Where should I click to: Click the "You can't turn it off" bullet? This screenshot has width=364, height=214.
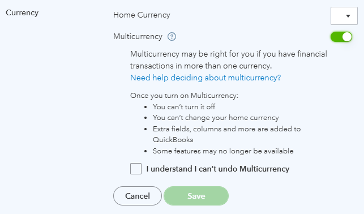pyautogui.click(x=184, y=107)
